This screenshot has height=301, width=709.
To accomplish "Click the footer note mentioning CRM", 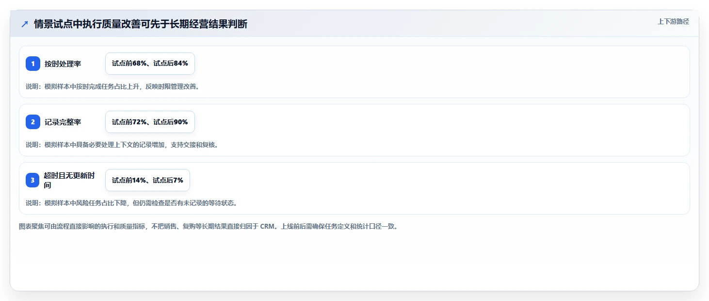I will point(208,226).
